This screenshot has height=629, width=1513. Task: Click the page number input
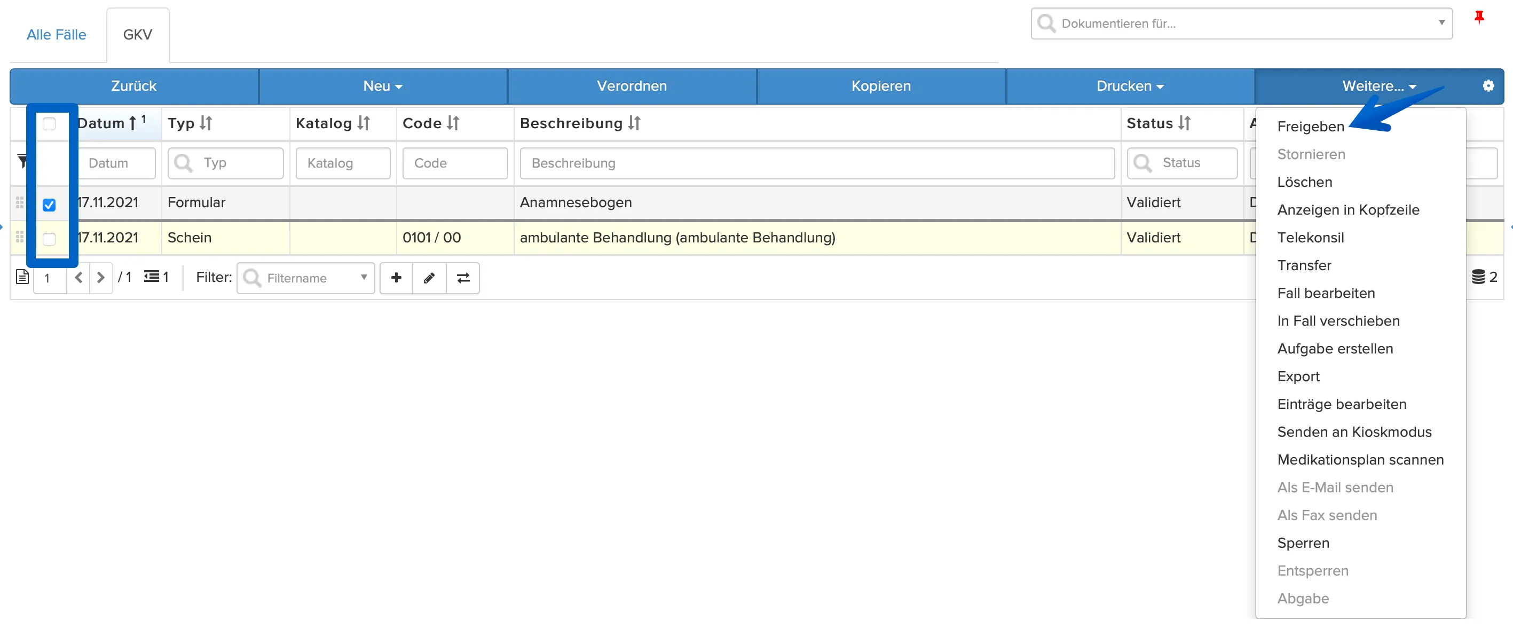point(50,278)
